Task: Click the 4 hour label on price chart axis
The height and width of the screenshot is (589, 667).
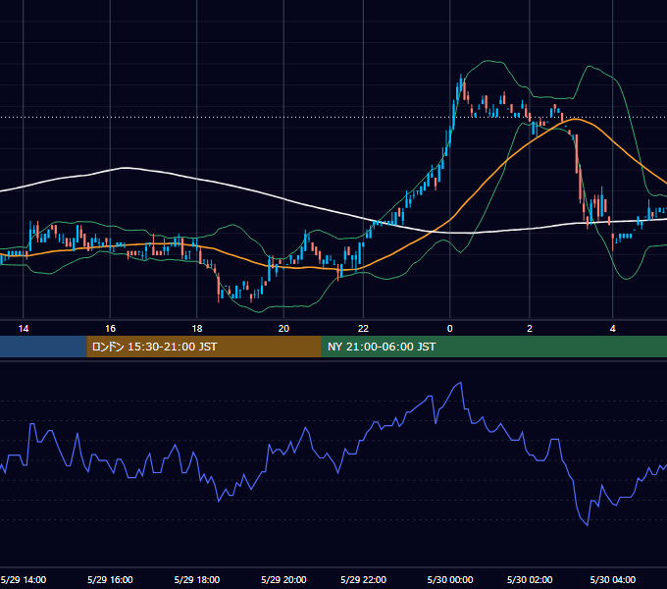Action: tap(612, 329)
